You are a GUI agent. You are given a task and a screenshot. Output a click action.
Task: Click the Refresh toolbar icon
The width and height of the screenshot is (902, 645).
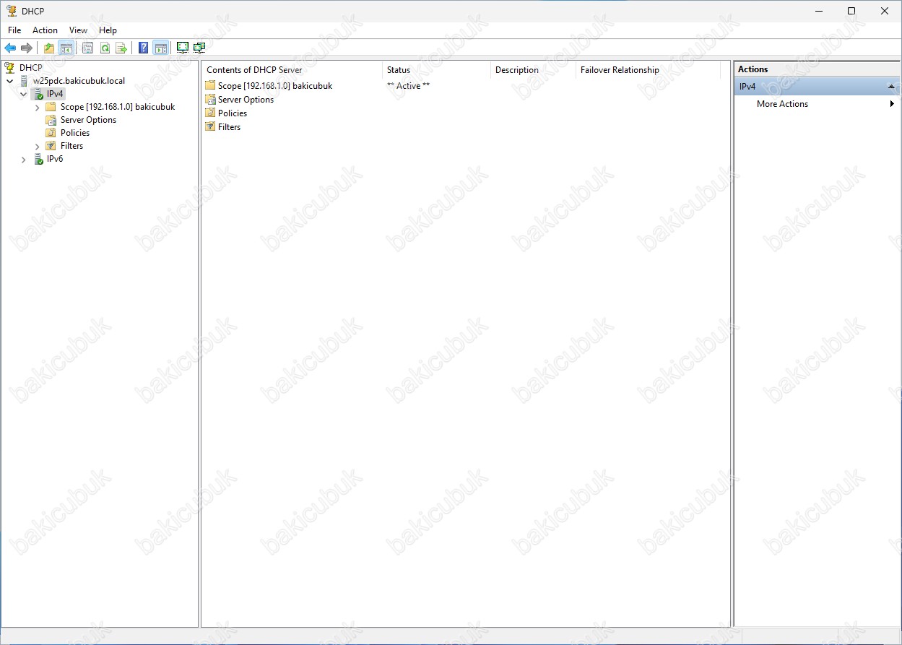(x=105, y=48)
